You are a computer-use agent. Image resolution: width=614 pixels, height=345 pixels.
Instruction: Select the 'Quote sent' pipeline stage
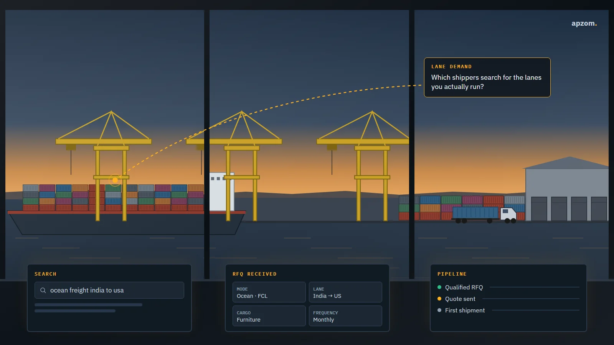(x=508, y=299)
